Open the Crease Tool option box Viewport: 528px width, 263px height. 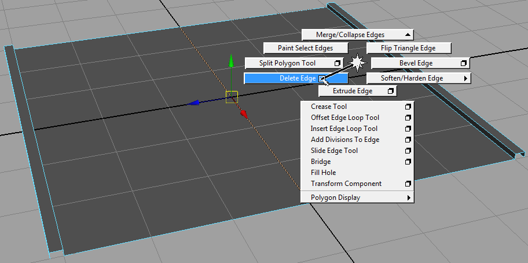(x=408, y=107)
